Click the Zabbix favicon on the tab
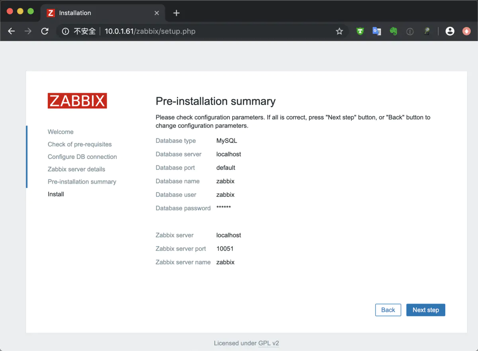 point(51,13)
